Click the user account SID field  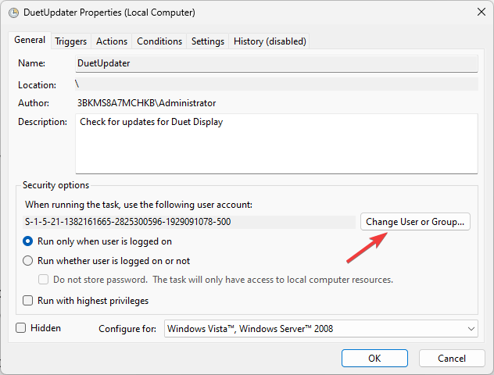(x=189, y=222)
